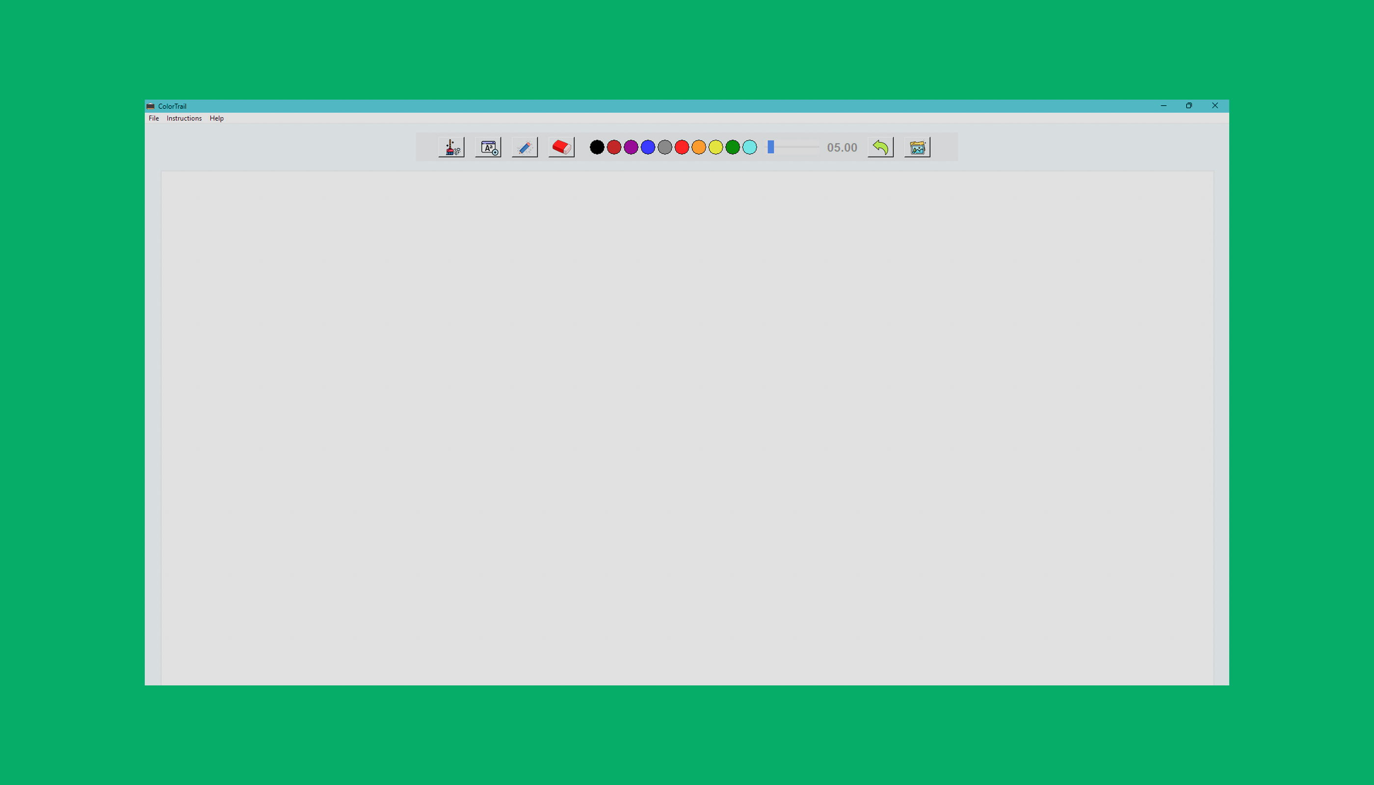Choose the bright red color swatch
This screenshot has height=785, width=1374.
pyautogui.click(x=682, y=147)
